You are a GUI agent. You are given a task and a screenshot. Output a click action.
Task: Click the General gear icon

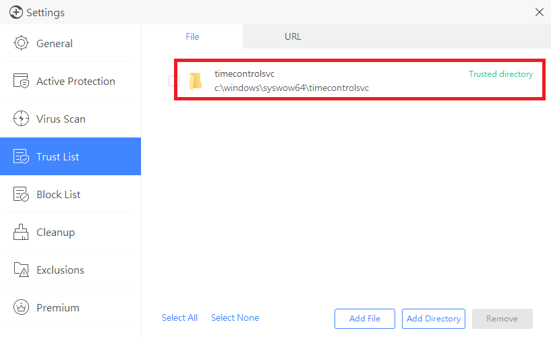pos(21,43)
